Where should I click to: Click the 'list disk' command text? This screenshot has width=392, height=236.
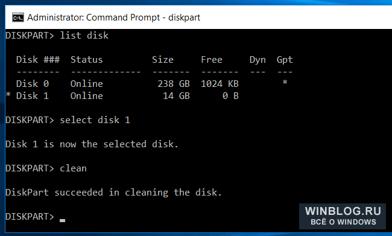pyautogui.click(x=84, y=36)
